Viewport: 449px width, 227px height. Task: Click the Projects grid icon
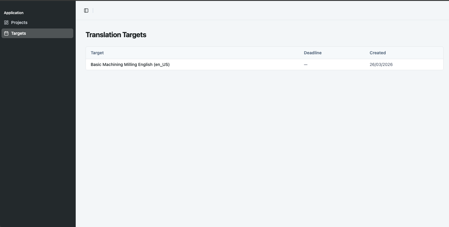pos(6,22)
